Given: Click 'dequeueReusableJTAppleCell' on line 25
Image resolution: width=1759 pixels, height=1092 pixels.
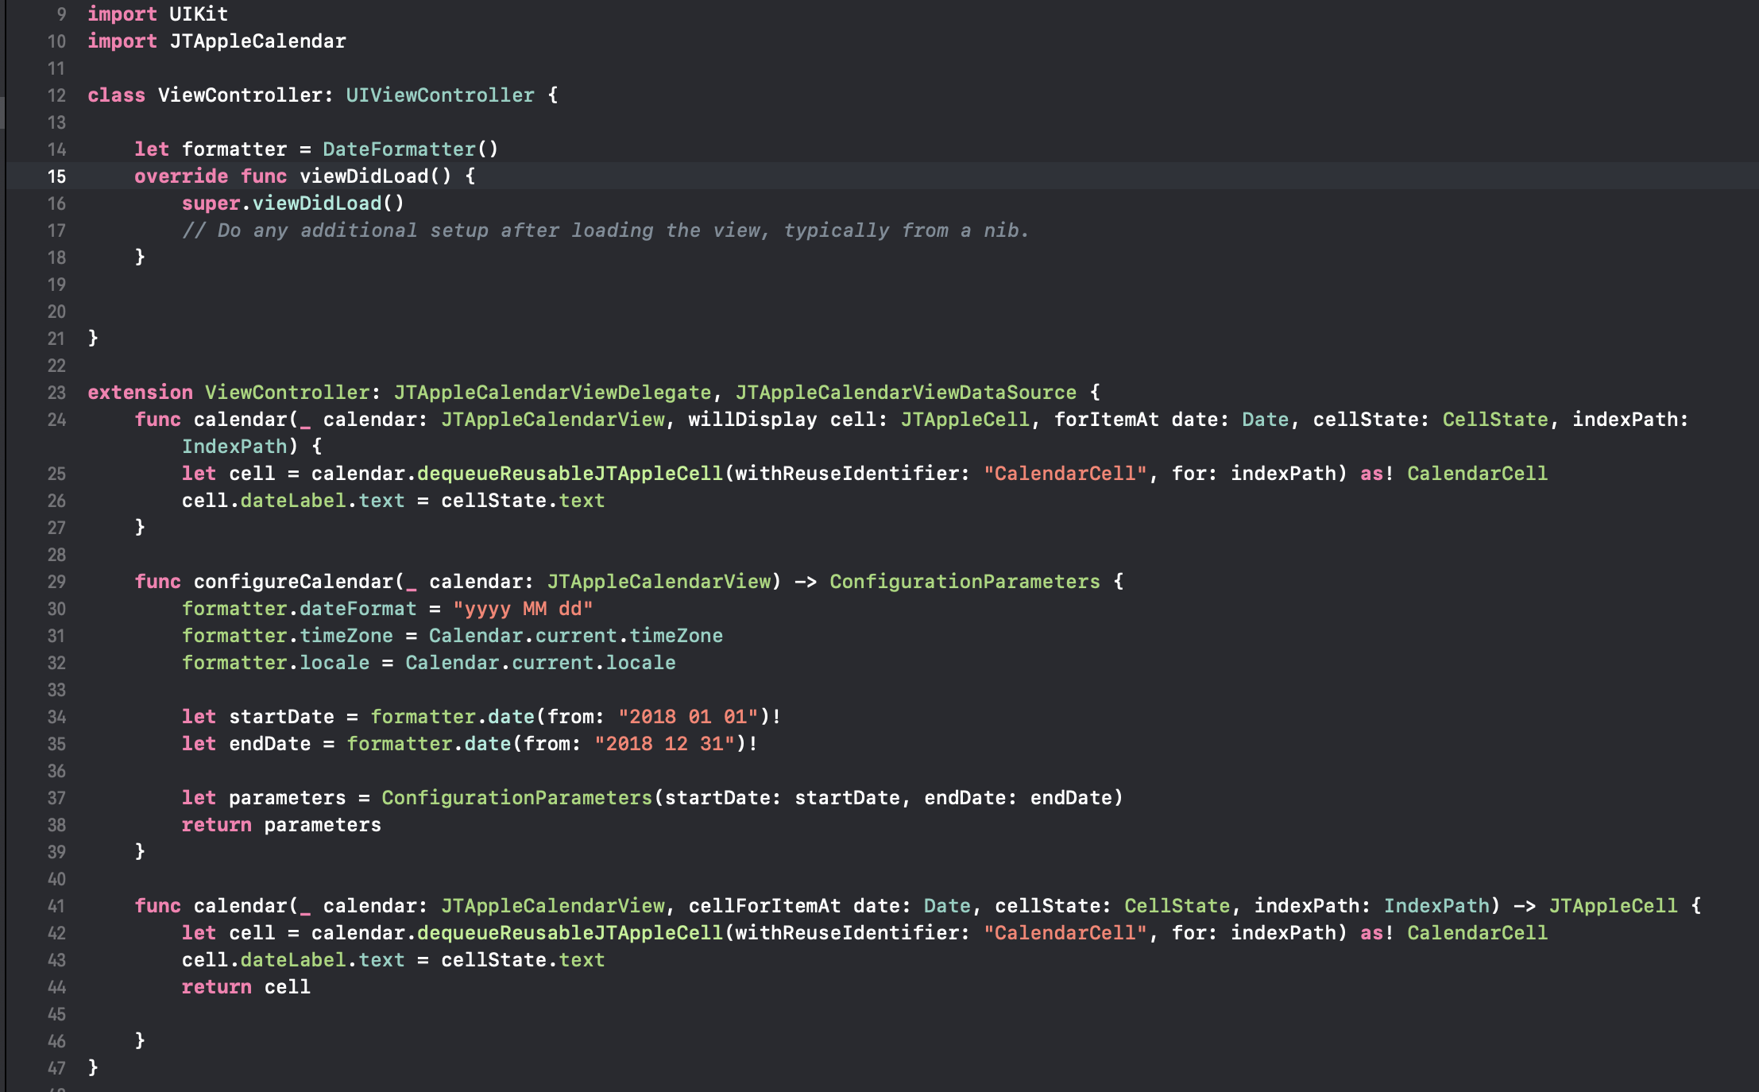Looking at the screenshot, I should point(570,474).
